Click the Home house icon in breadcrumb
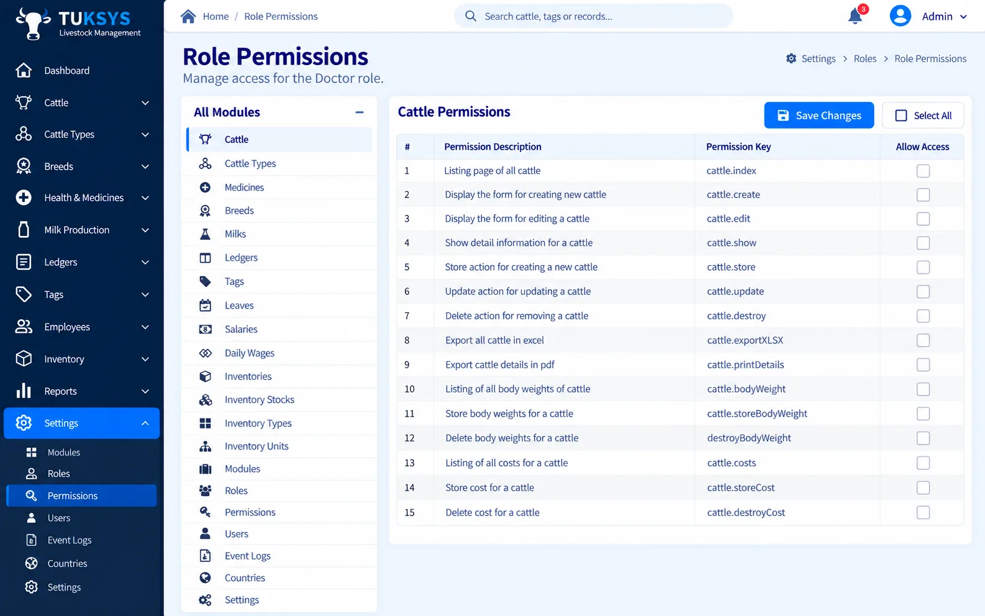 (x=188, y=16)
